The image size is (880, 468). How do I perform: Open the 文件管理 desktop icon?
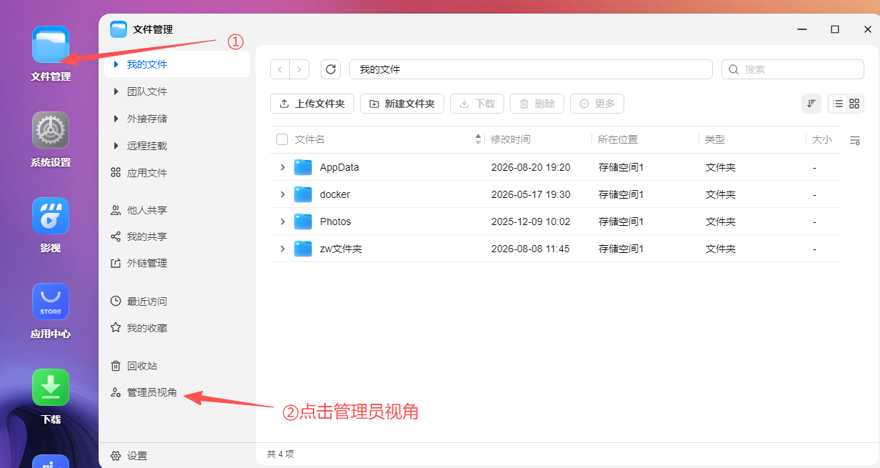click(x=51, y=44)
